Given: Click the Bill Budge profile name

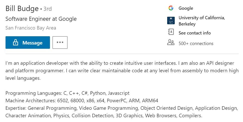Looking at the screenshot, I should click(x=22, y=8).
